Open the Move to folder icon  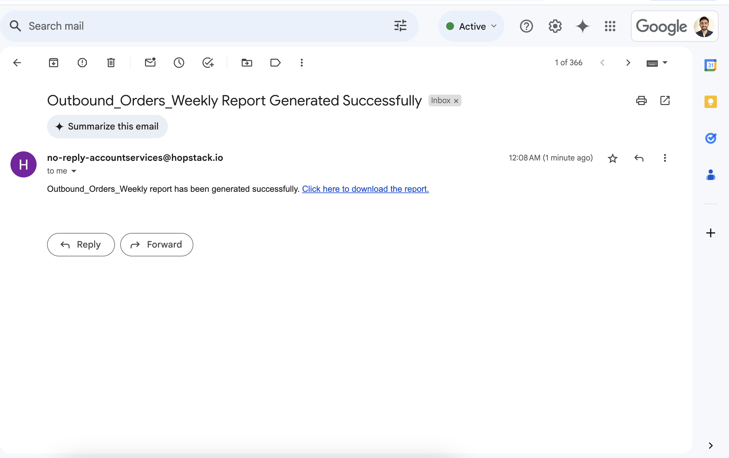[247, 63]
